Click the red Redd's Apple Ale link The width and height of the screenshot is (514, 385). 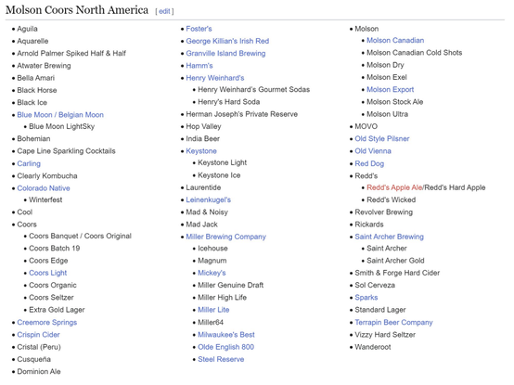[x=394, y=187]
